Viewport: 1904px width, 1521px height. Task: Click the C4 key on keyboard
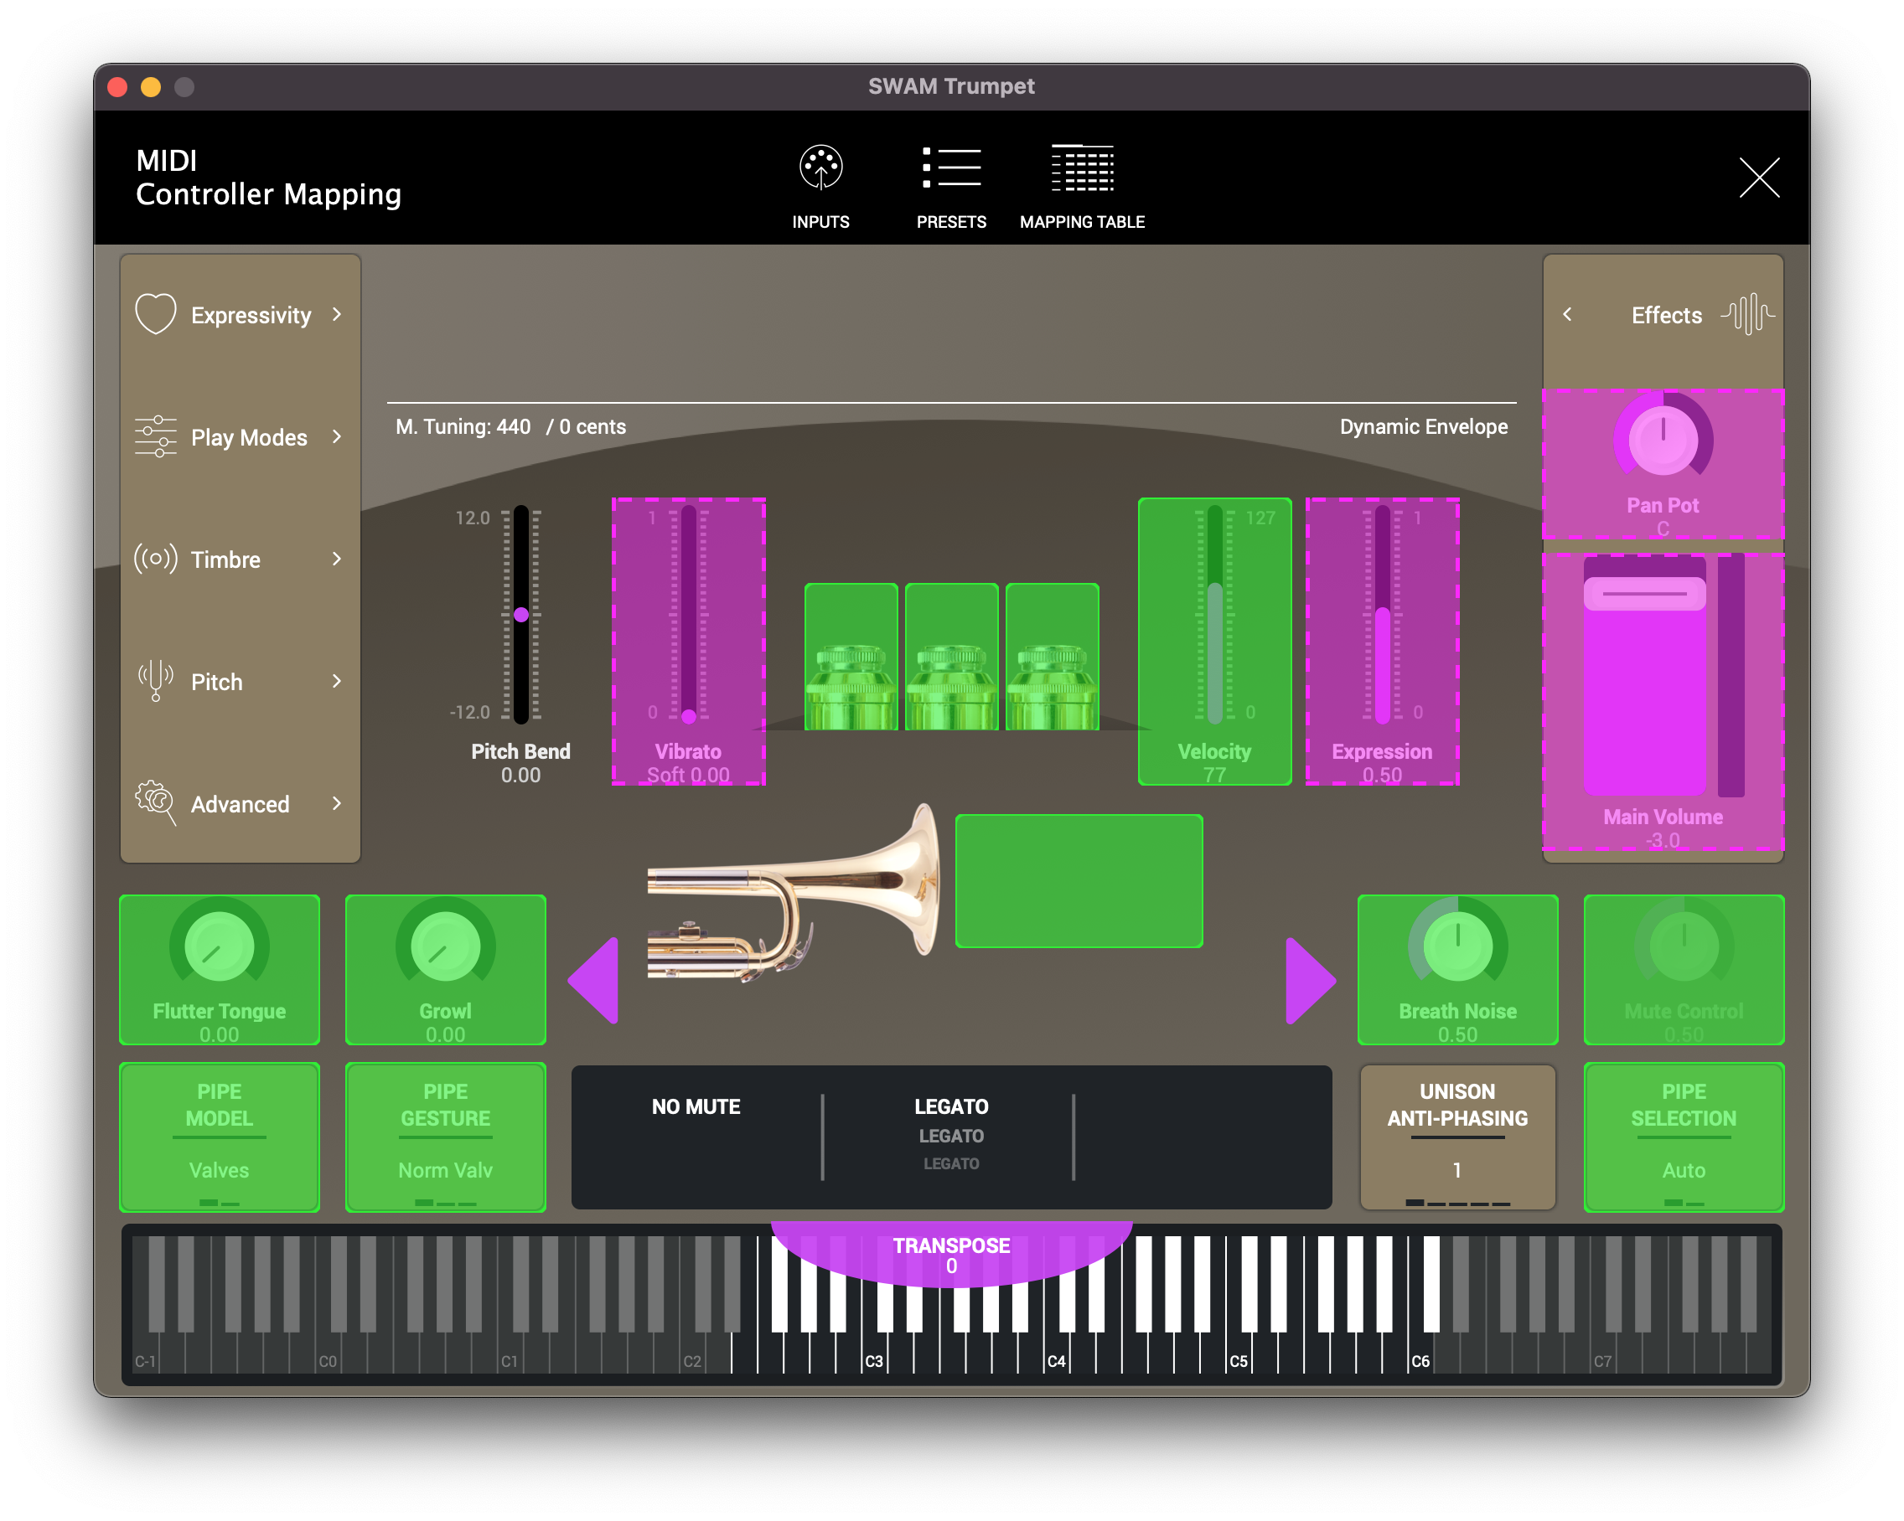coord(1055,1353)
